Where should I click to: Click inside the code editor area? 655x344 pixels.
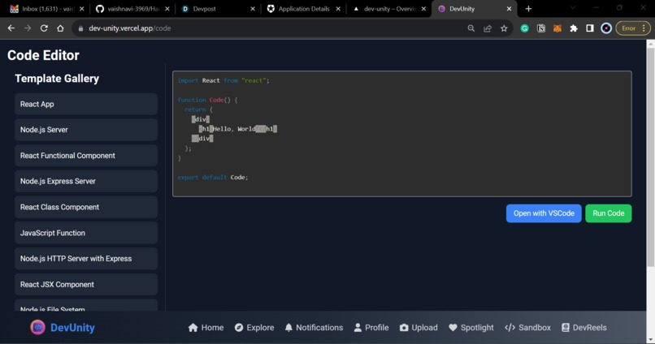401,134
